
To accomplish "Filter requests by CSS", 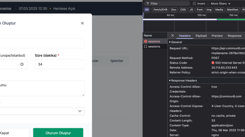I will tap(183, 10).
